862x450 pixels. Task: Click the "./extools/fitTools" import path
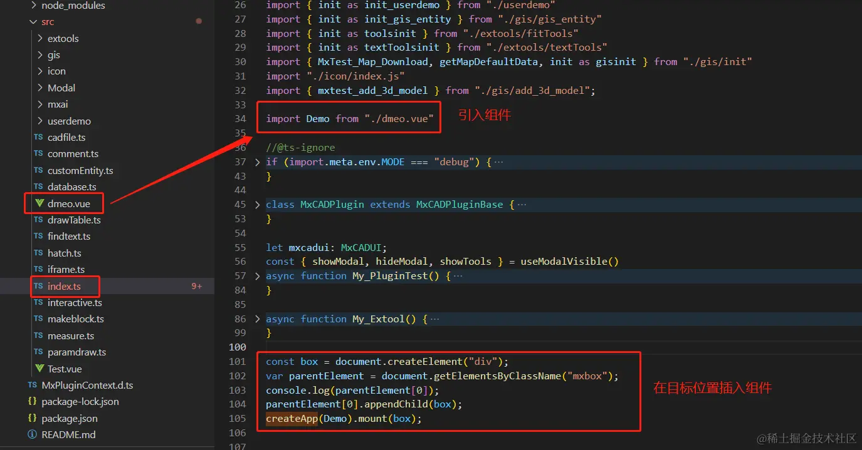[x=520, y=34]
